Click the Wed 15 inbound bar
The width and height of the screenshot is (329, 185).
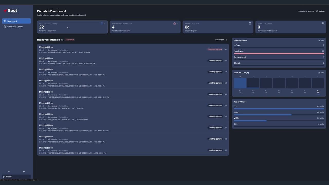point(253,83)
